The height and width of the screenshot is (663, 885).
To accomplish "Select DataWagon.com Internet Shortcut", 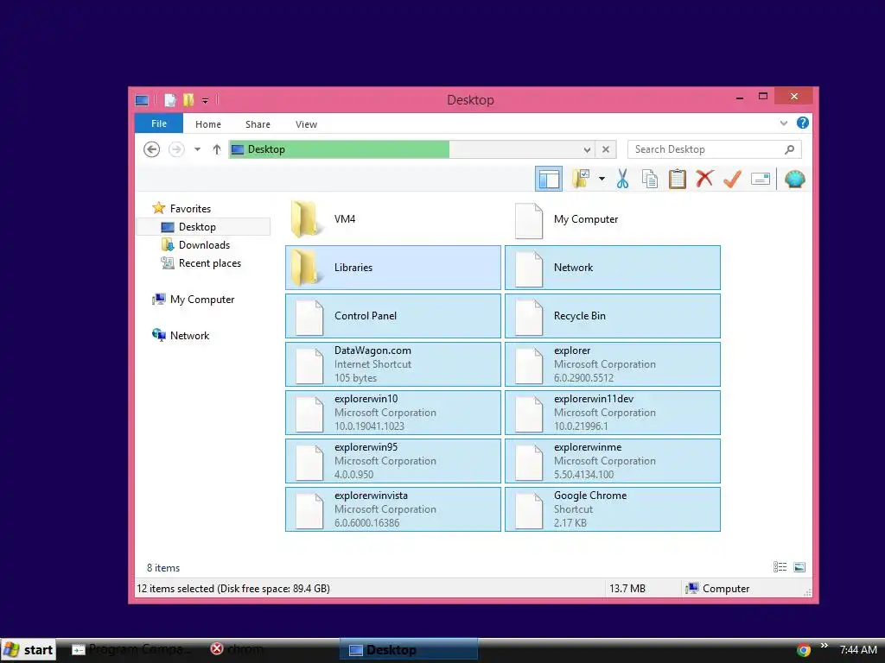I will [x=393, y=364].
